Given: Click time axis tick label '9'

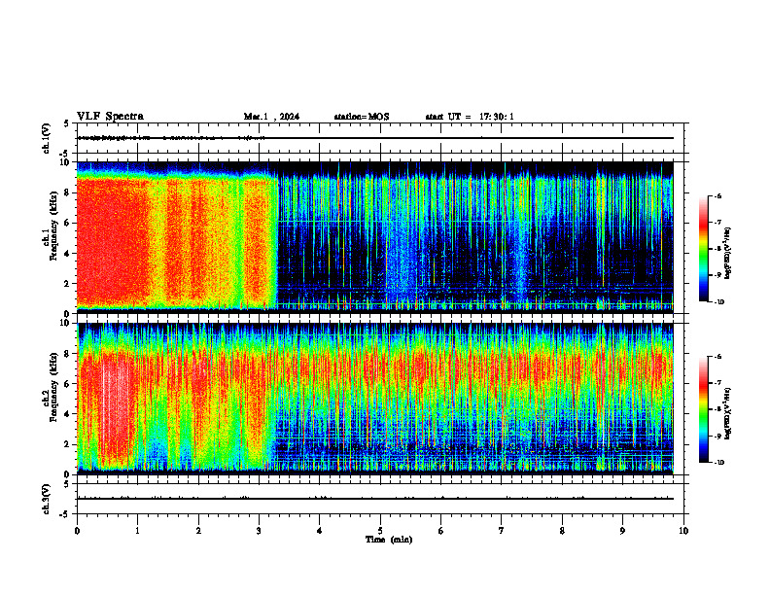Looking at the screenshot, I should click(622, 531).
